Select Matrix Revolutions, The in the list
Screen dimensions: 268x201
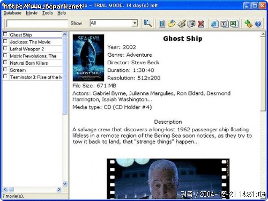[x=36, y=56]
